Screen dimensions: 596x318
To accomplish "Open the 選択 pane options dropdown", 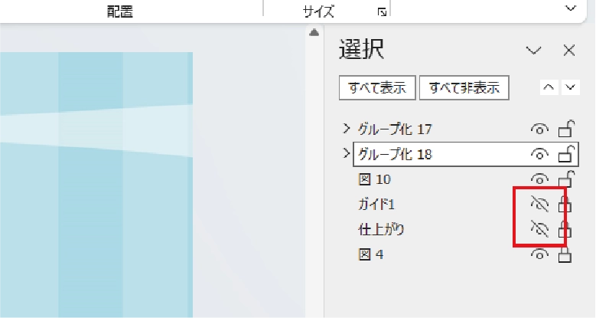I will pyautogui.click(x=534, y=51).
